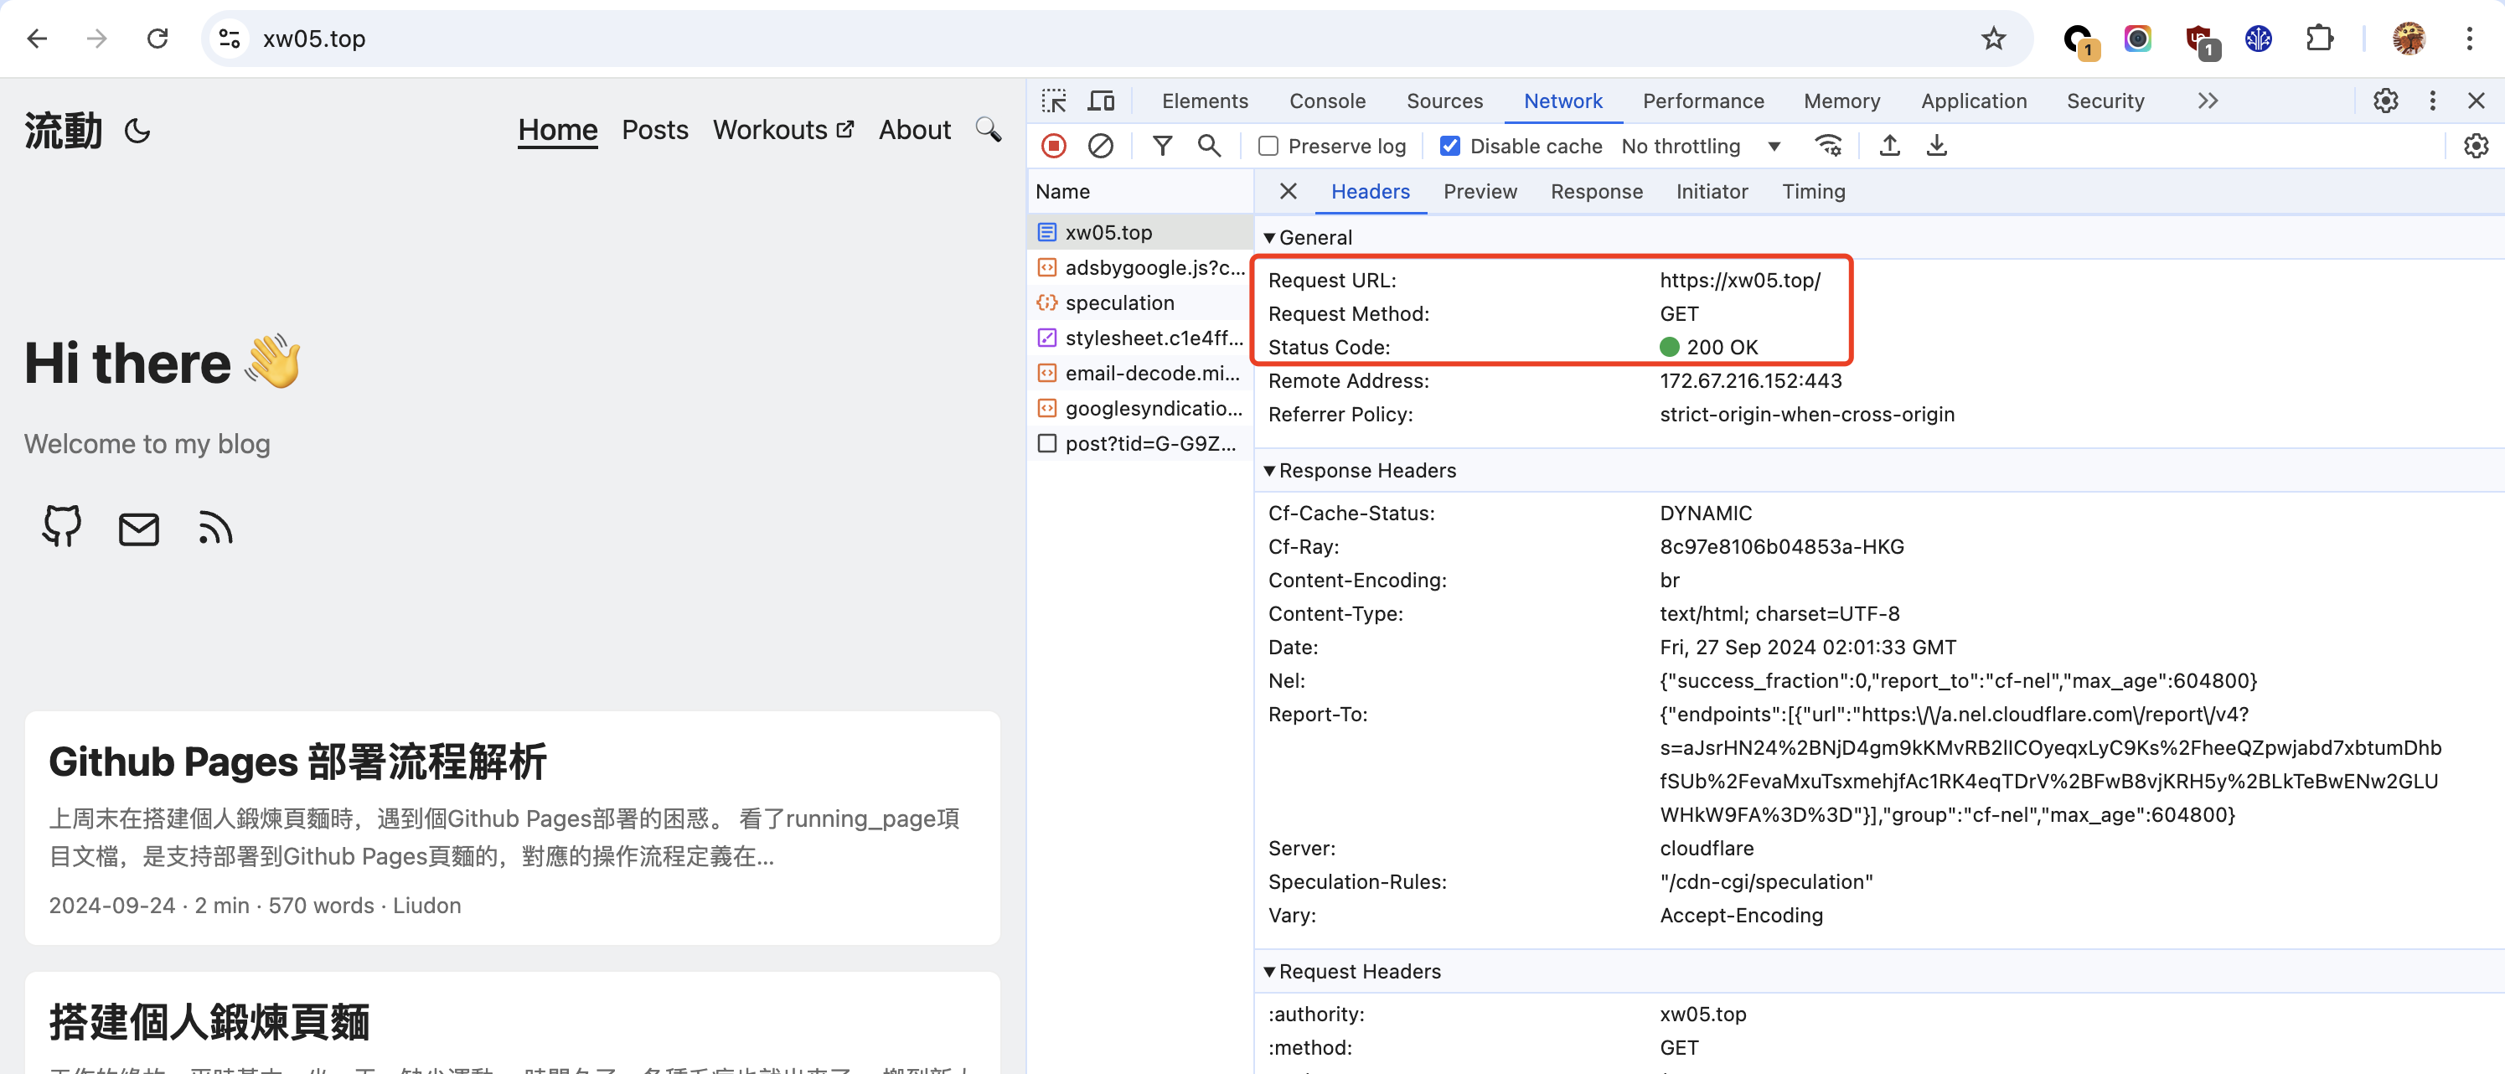Click the Headers tab in request details

click(x=1371, y=192)
